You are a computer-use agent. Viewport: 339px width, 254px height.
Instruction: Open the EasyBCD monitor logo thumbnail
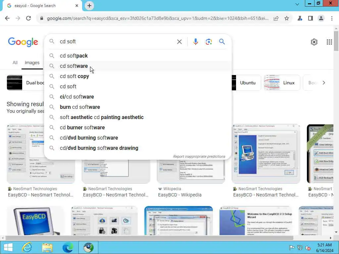coord(36,221)
